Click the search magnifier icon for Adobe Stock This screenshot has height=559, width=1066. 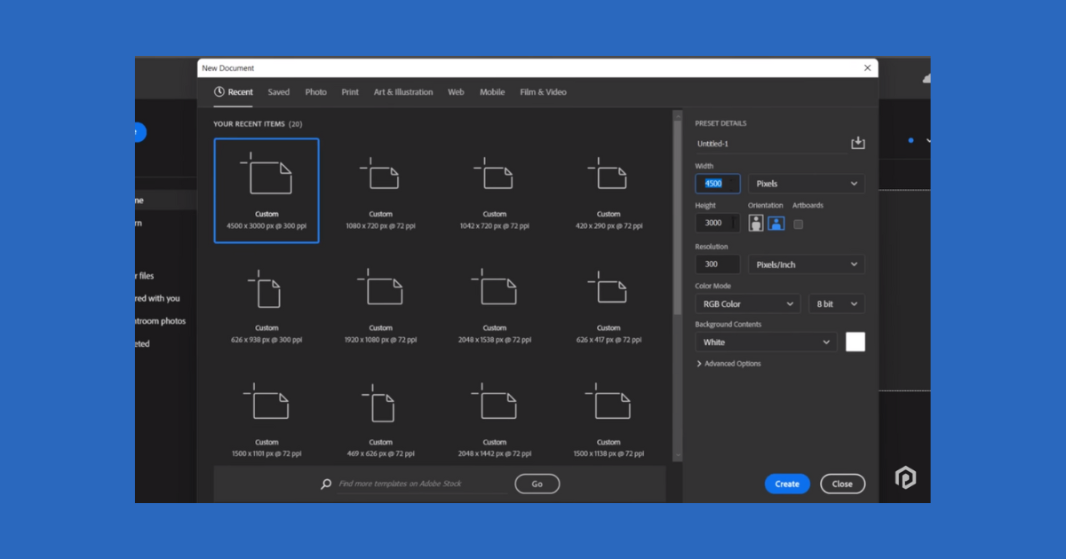pos(326,484)
